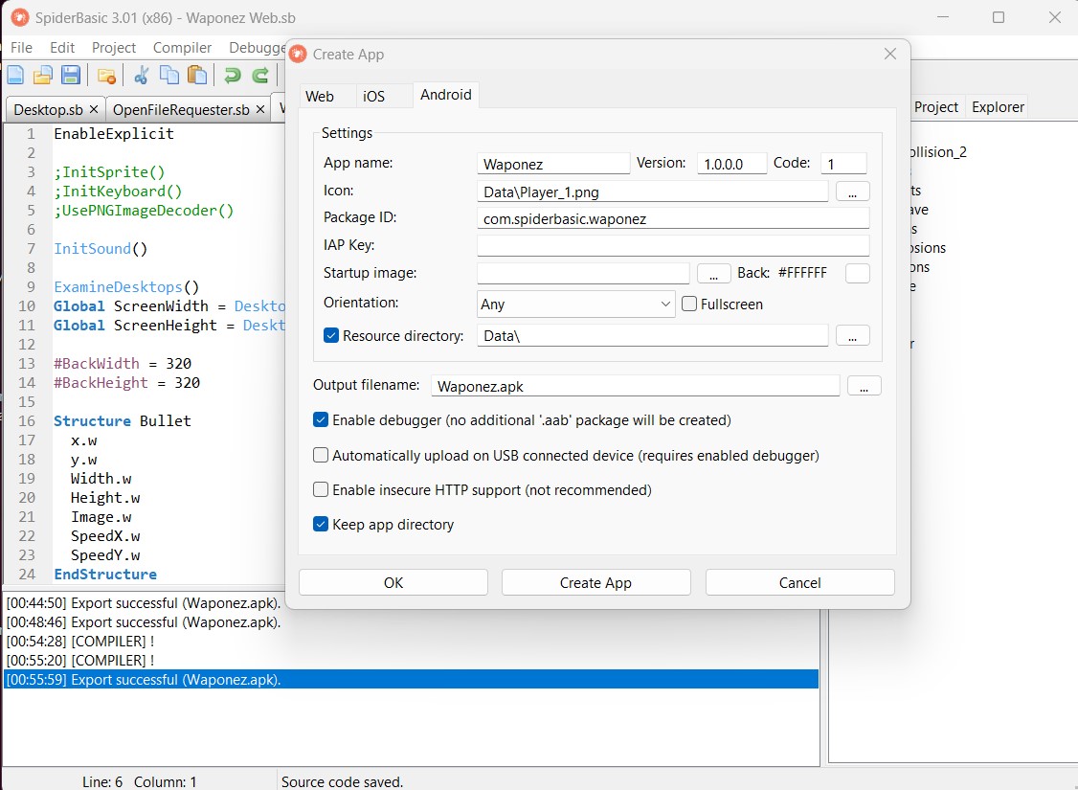This screenshot has height=790, width=1078.
Task: Click the SpiderBasic logo in main title bar
Action: coord(20,17)
